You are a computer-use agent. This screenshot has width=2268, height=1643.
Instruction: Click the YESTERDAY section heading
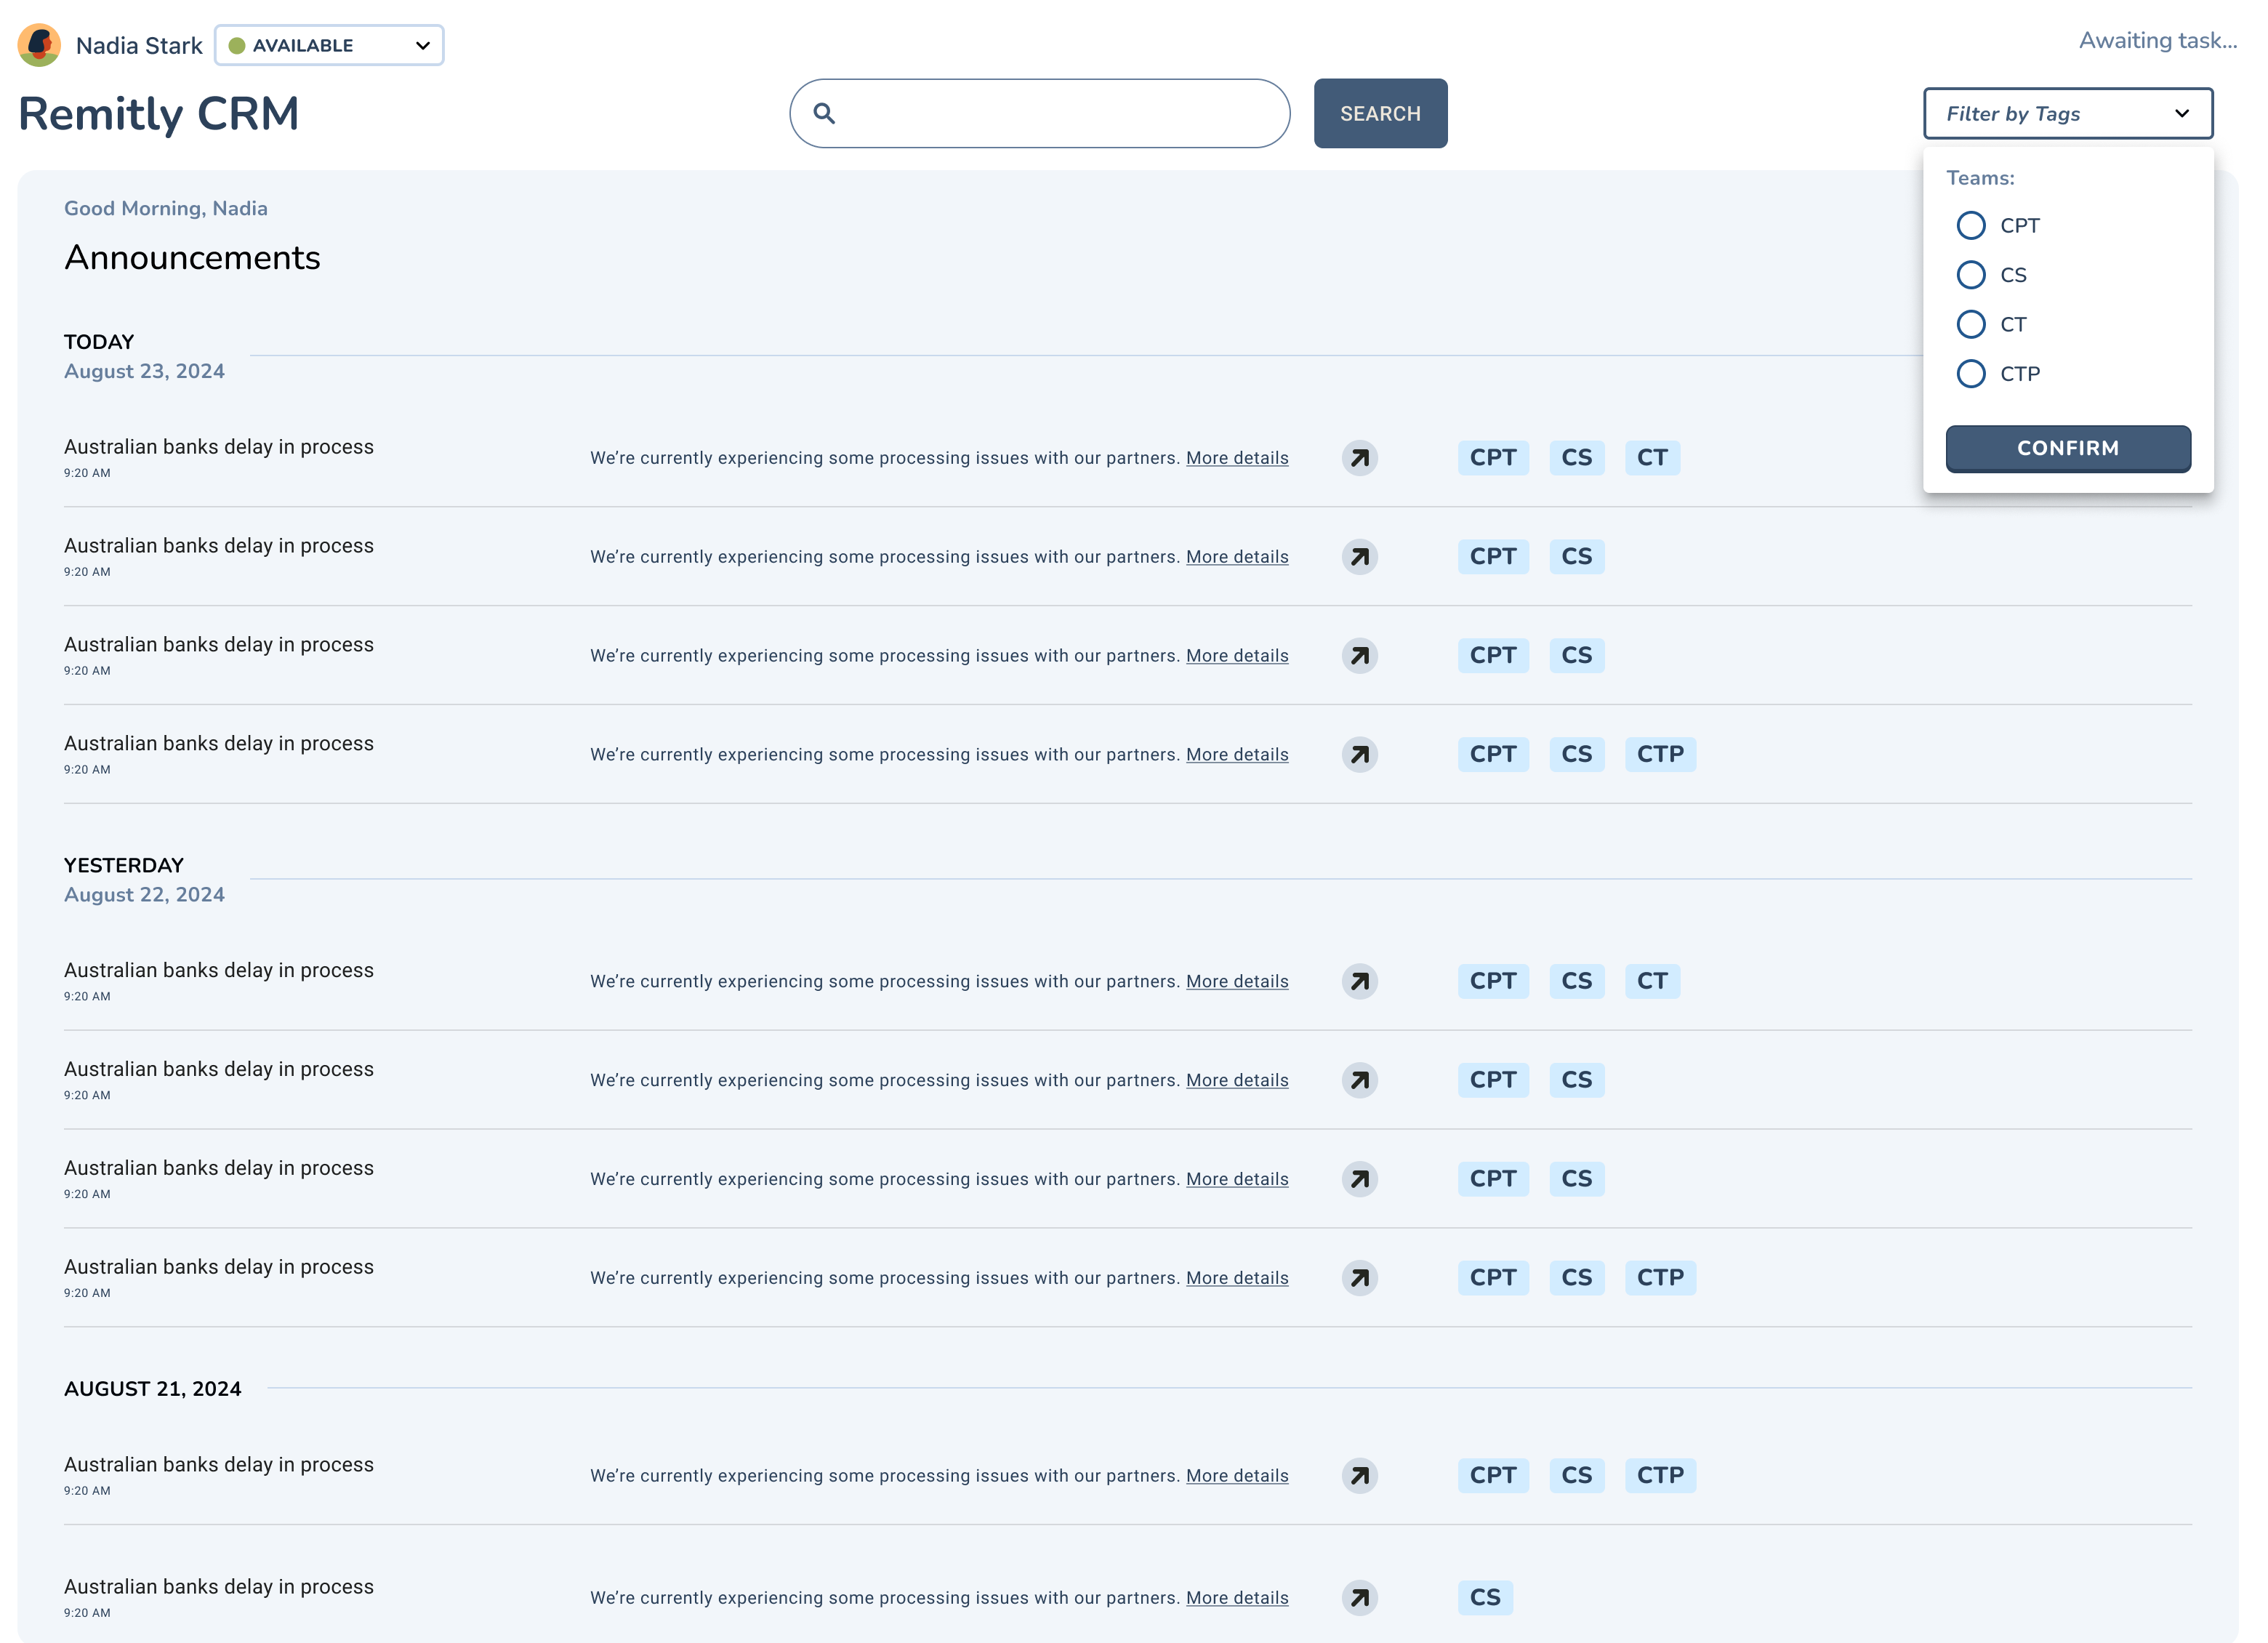coord(124,866)
